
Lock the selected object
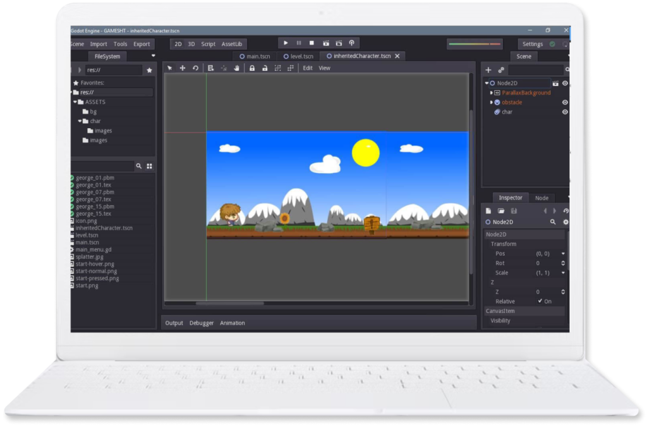(x=253, y=68)
